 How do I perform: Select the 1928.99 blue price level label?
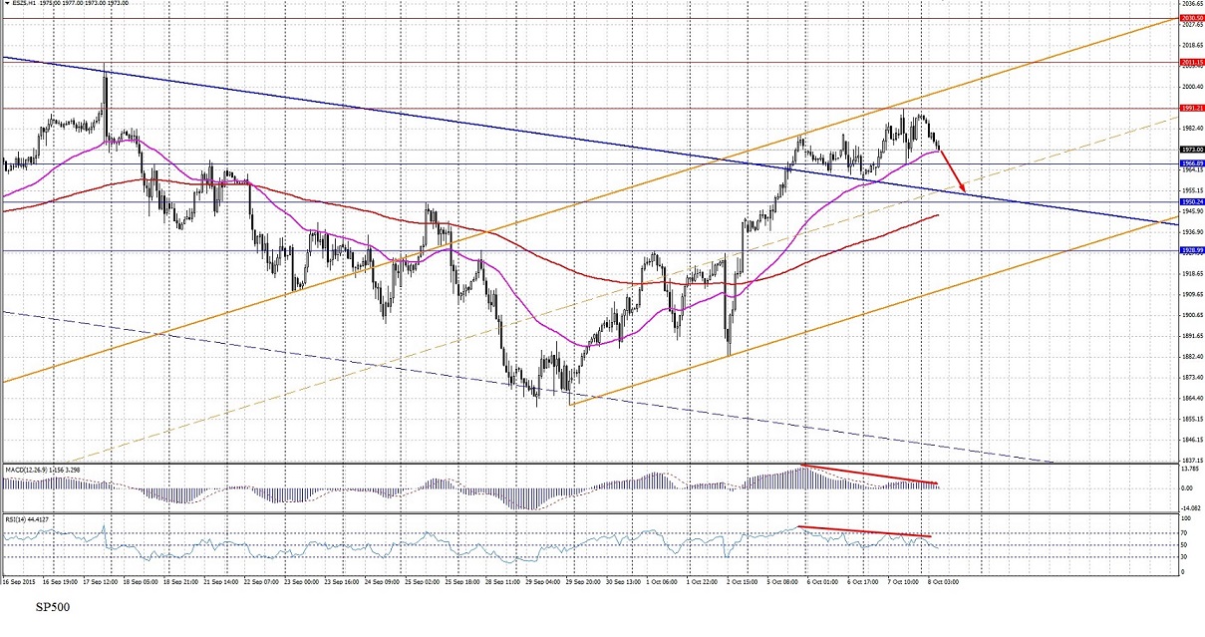coord(1192,250)
